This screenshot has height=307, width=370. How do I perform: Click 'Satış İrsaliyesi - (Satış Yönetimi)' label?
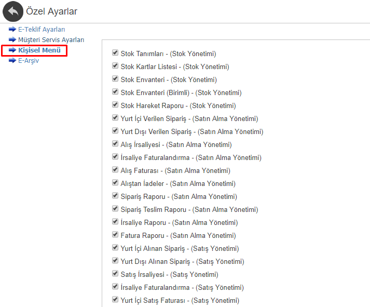click(169, 274)
